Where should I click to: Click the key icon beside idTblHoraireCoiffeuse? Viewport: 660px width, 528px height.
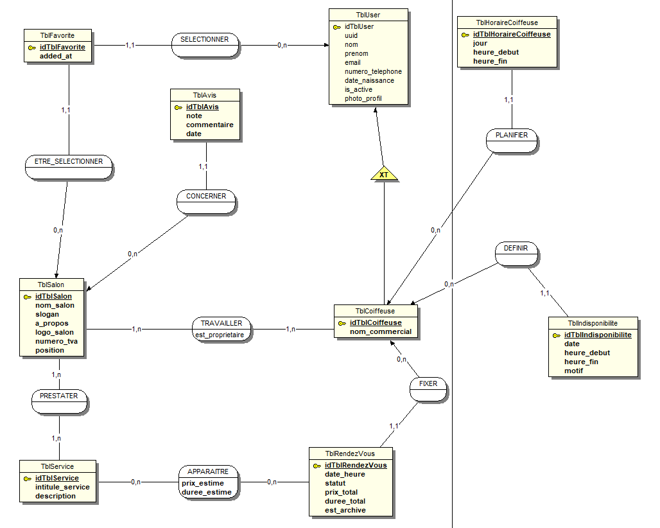[x=465, y=35]
